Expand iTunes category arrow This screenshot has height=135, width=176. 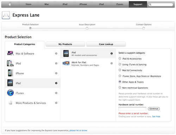[x=56, y=93]
